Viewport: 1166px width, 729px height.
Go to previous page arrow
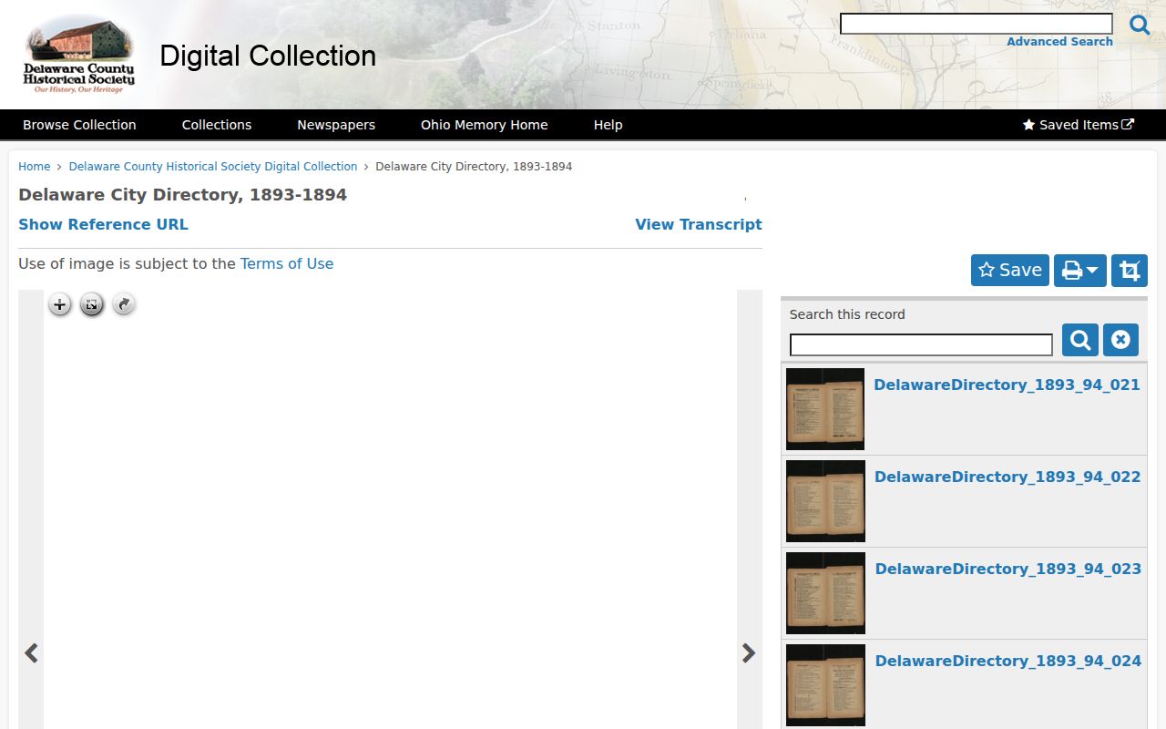(31, 652)
